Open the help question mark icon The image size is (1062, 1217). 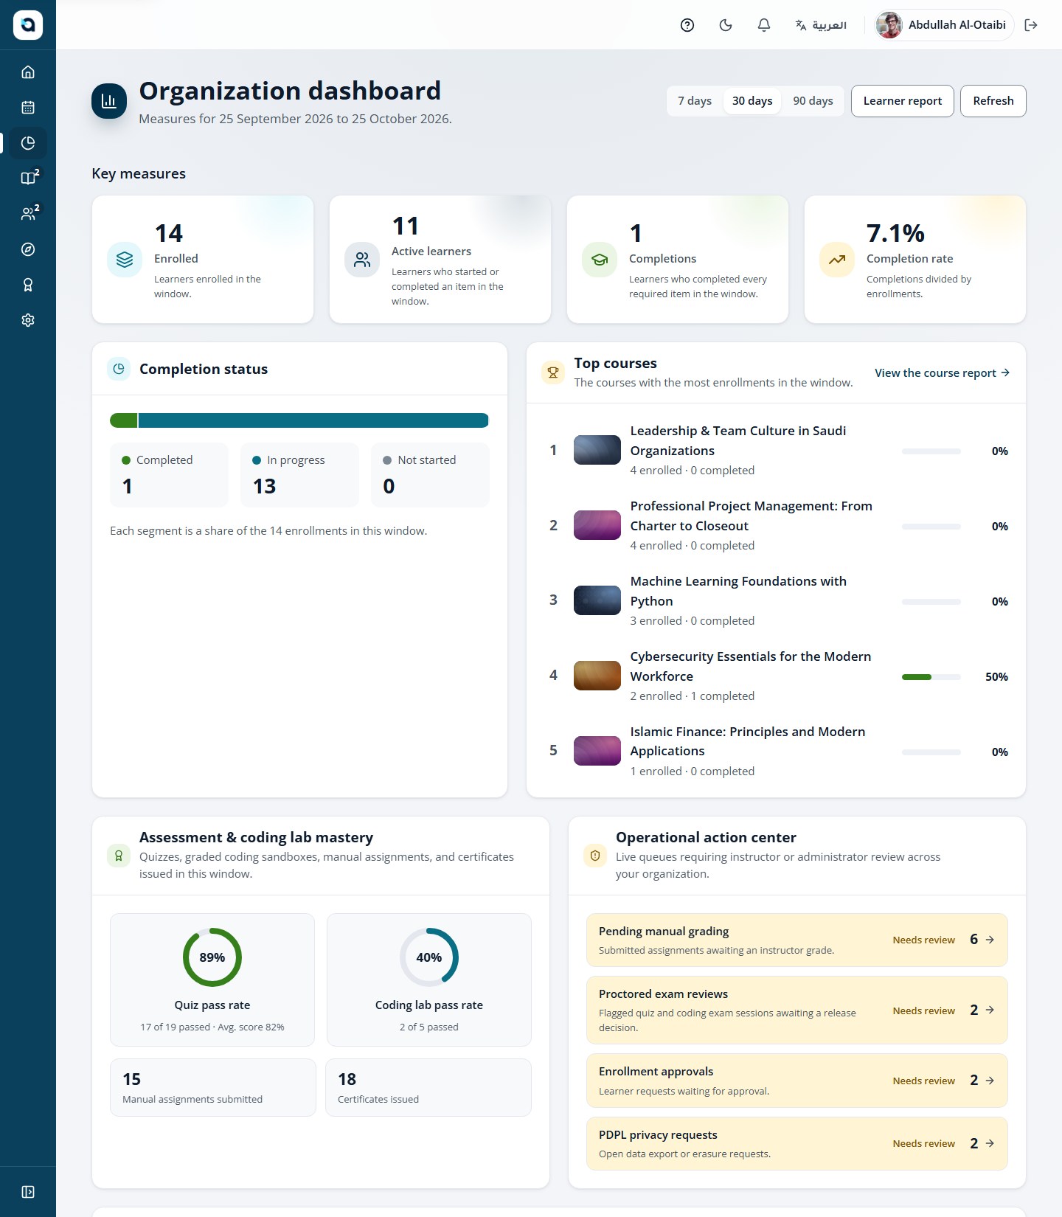[687, 25]
